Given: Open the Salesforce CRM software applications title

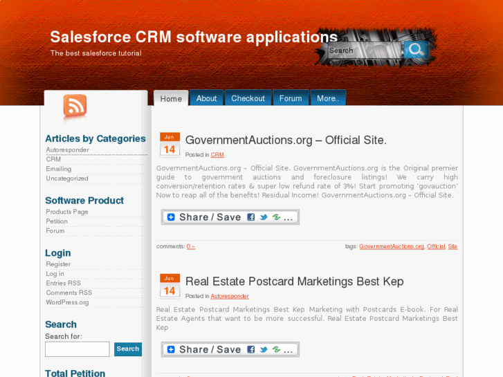Looking at the screenshot, I should pos(194,37).
